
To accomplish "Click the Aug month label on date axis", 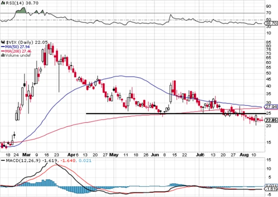I will point(245,154).
